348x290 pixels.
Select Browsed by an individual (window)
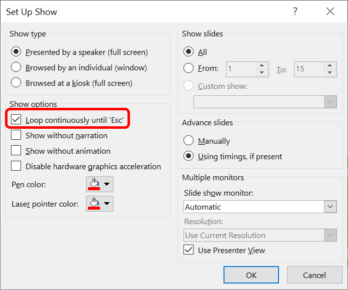click(16, 67)
